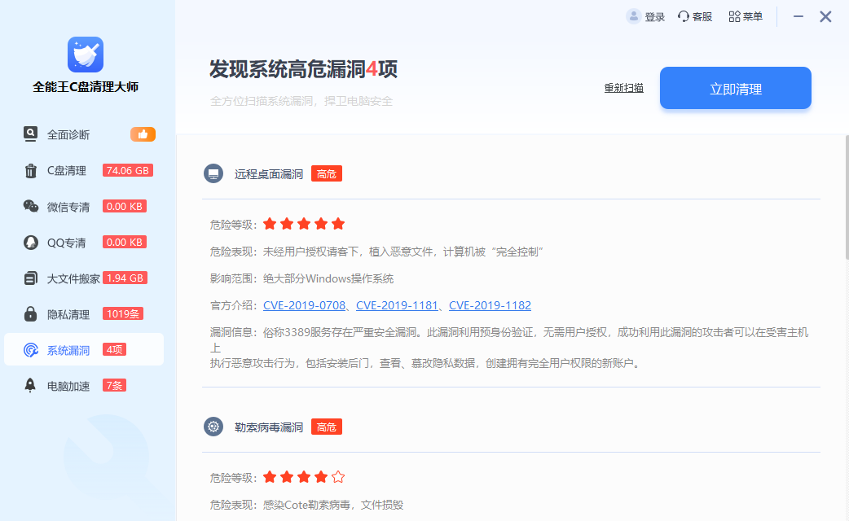Viewport: 849px width, 521px height.
Task: Click the 立即清理 clean now button
Action: (734, 88)
